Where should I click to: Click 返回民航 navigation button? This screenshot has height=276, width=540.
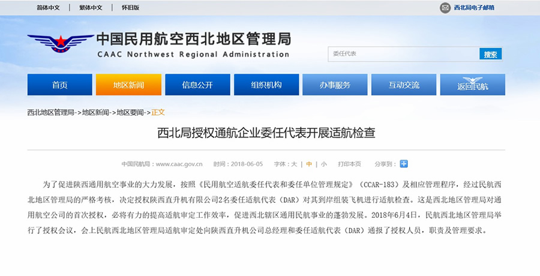coord(473,85)
